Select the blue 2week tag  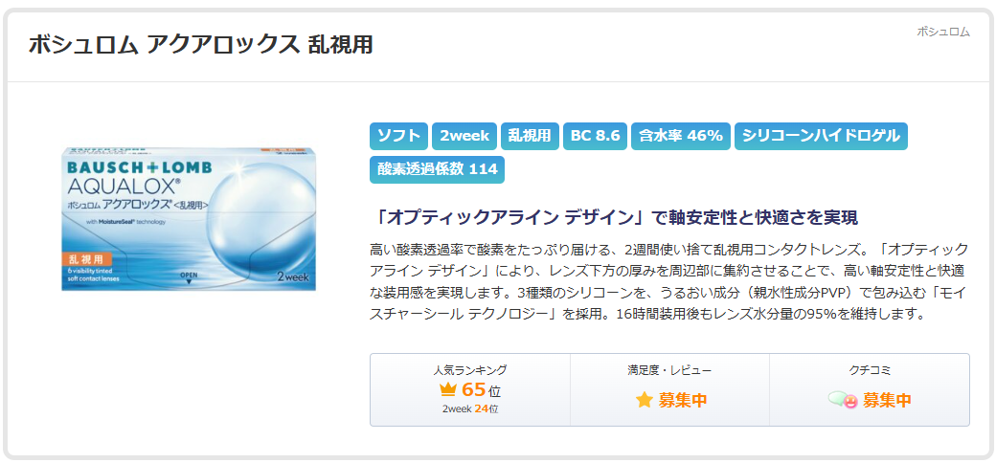(464, 136)
